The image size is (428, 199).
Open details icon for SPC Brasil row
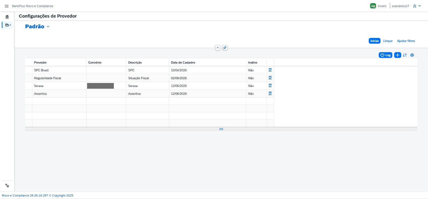270,70
